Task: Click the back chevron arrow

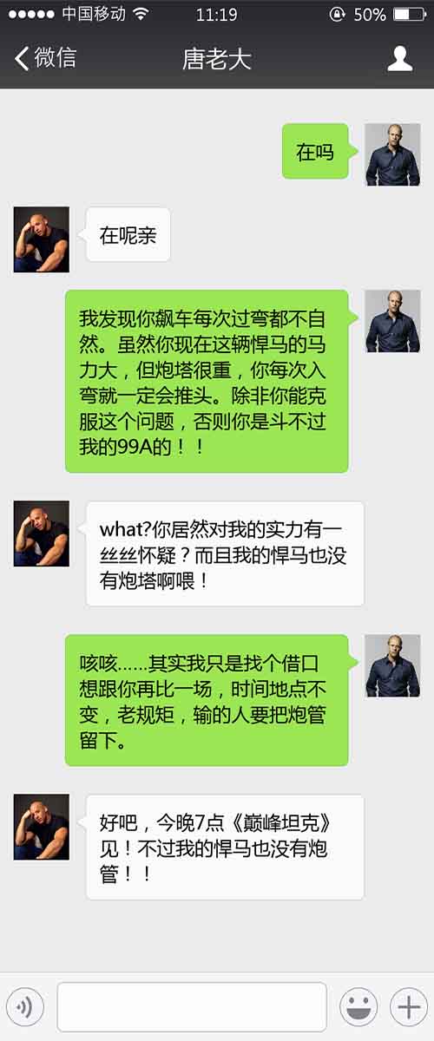Action: pos(22,58)
